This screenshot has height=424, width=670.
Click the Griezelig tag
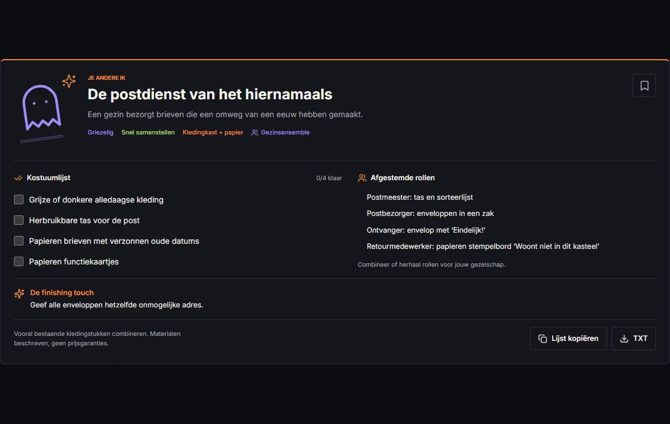tap(100, 133)
